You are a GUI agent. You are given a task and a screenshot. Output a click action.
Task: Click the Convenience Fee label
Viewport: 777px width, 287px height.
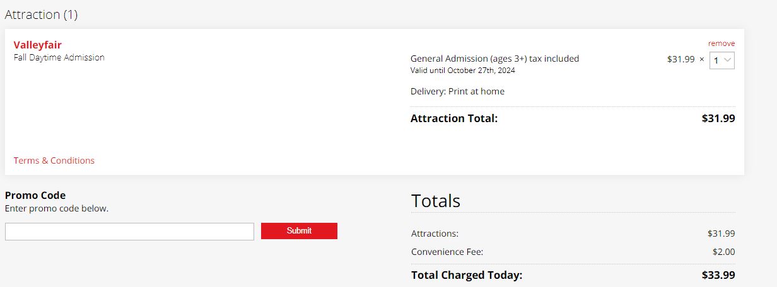[447, 252]
